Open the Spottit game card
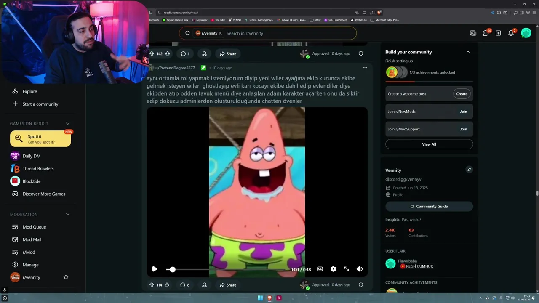Screen dimensions: 539x303 [40, 139]
